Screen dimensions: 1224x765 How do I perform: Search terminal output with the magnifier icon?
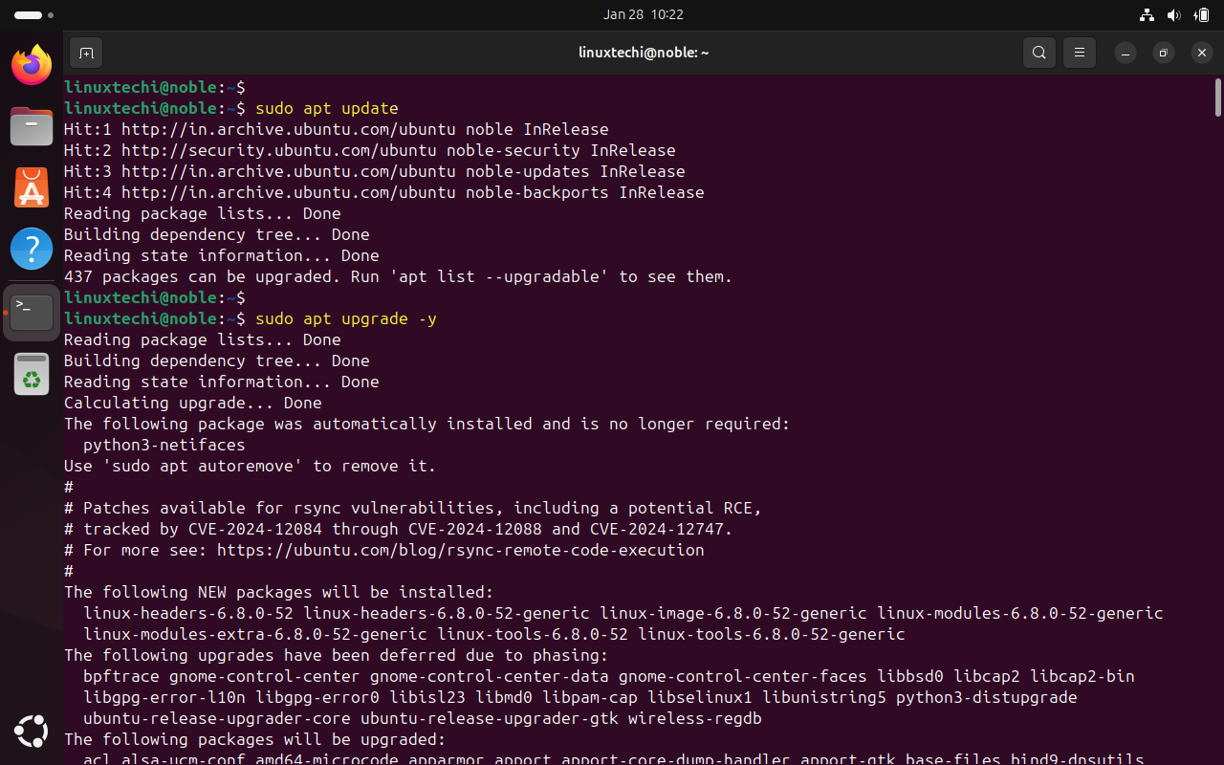coord(1039,53)
